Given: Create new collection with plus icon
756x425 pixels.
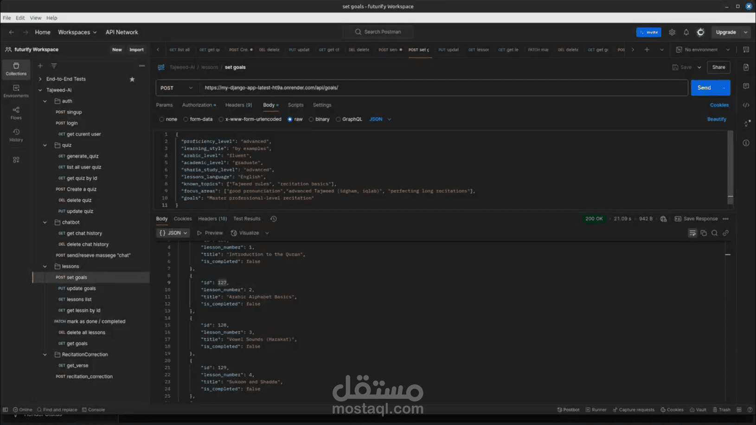Looking at the screenshot, I should (x=40, y=66).
